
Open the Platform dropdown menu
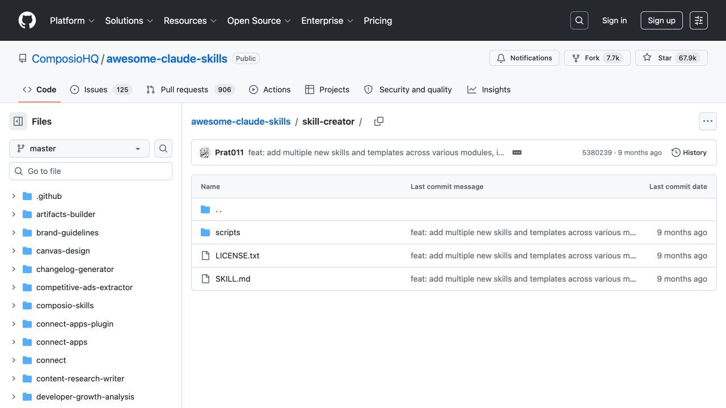(72, 20)
